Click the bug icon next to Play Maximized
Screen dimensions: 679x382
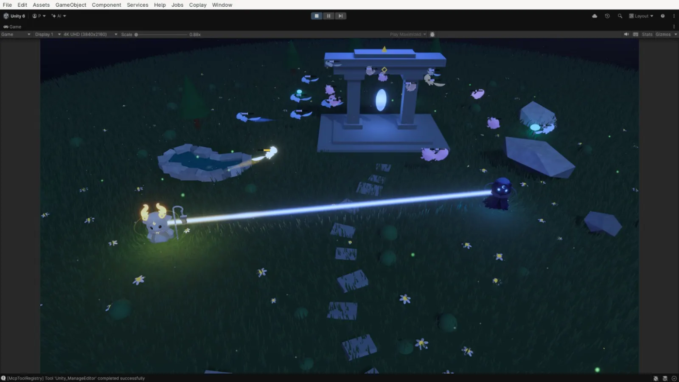[x=433, y=34]
